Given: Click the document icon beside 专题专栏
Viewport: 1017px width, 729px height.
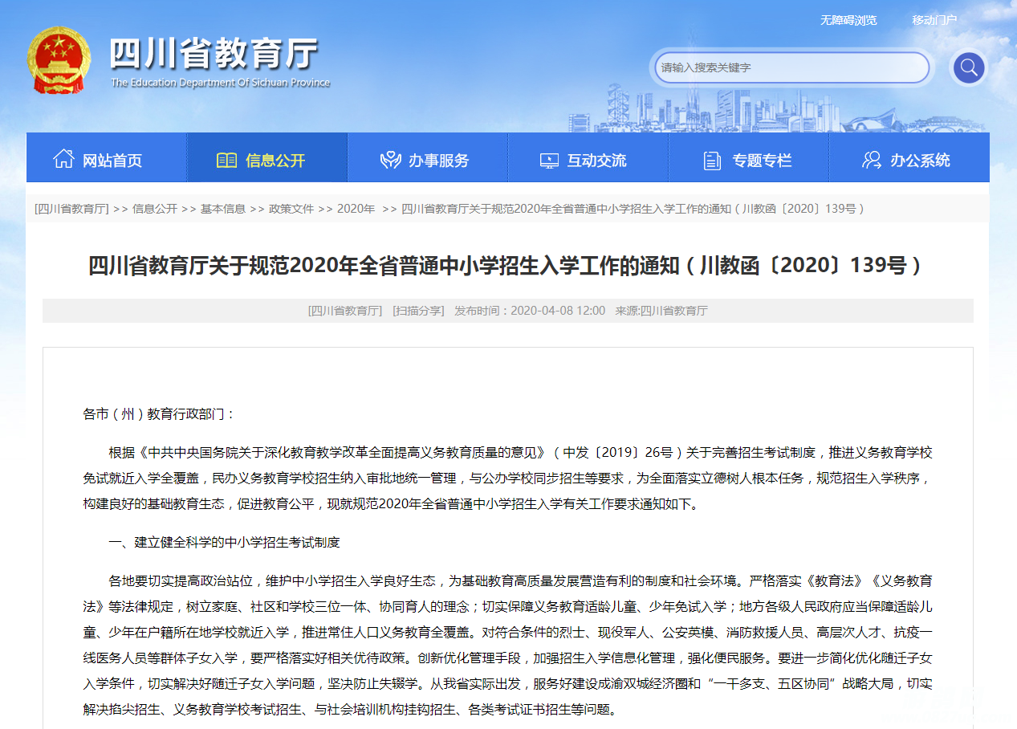Looking at the screenshot, I should [712, 161].
